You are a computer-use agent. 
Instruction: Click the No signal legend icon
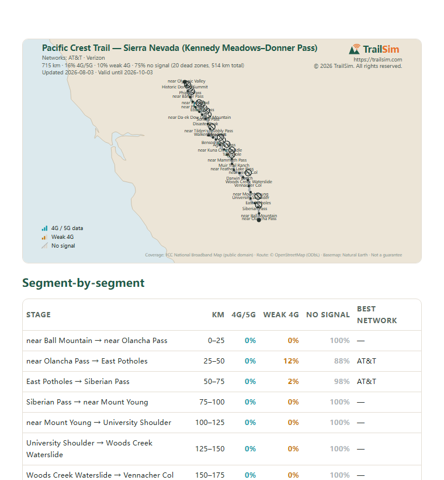[x=44, y=245]
